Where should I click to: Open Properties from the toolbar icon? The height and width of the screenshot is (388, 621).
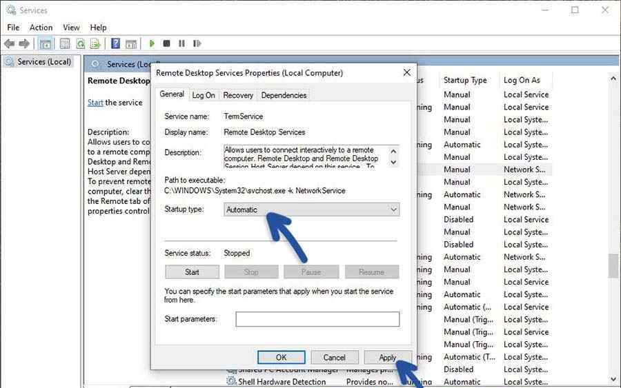point(65,43)
